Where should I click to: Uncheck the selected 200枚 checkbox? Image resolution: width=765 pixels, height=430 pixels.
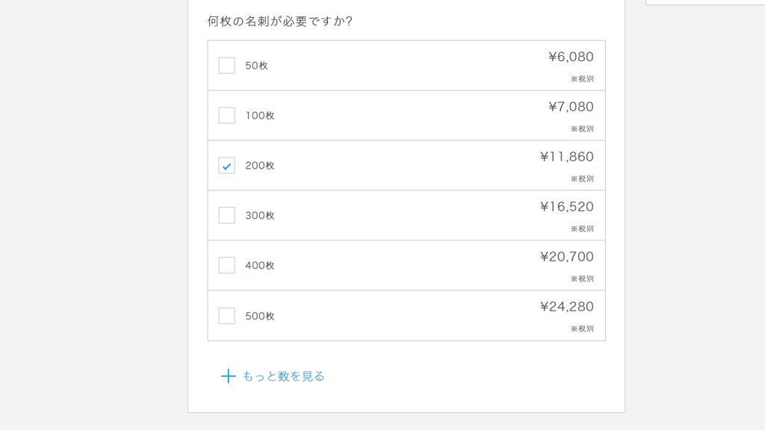pyautogui.click(x=226, y=165)
